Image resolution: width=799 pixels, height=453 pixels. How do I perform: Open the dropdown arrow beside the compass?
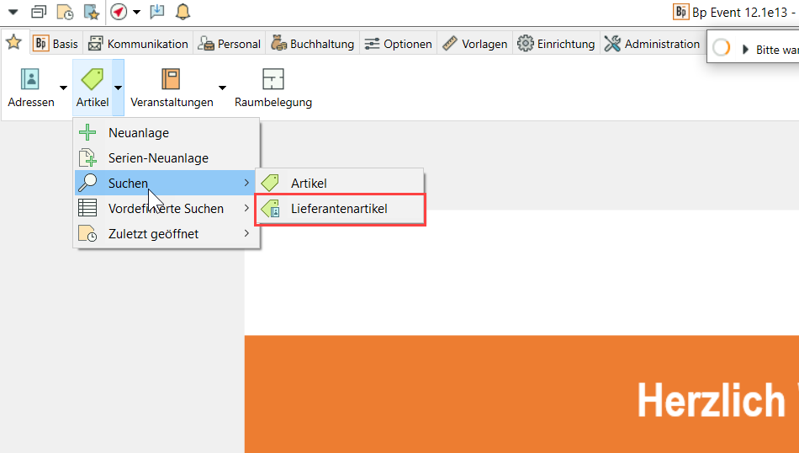[136, 12]
